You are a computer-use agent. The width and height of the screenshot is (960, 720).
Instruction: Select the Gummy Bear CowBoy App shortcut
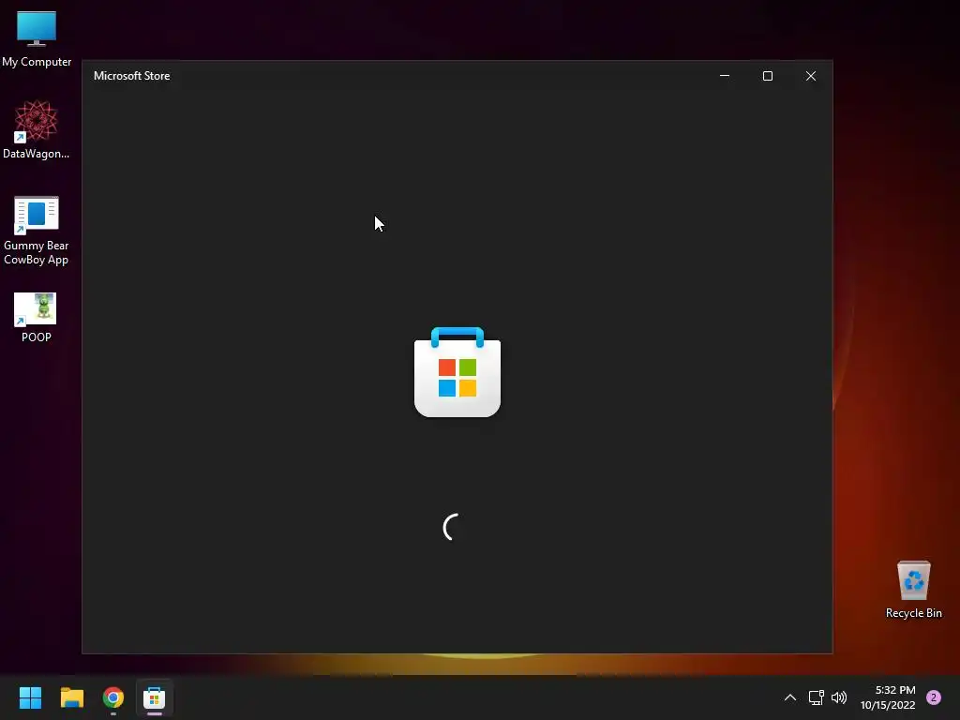coord(37,231)
